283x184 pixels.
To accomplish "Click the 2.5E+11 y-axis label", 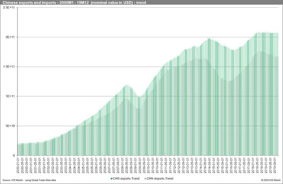I will pyautogui.click(x=9, y=8).
